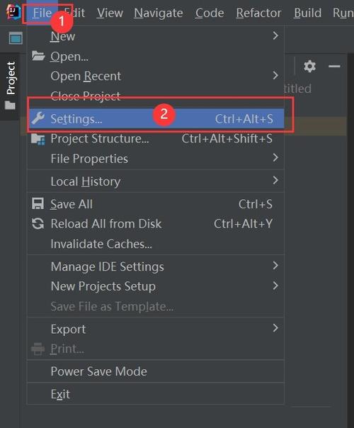354x428 pixels.
Task: Click the toolbar window icon below the logo
Action: pos(16,38)
